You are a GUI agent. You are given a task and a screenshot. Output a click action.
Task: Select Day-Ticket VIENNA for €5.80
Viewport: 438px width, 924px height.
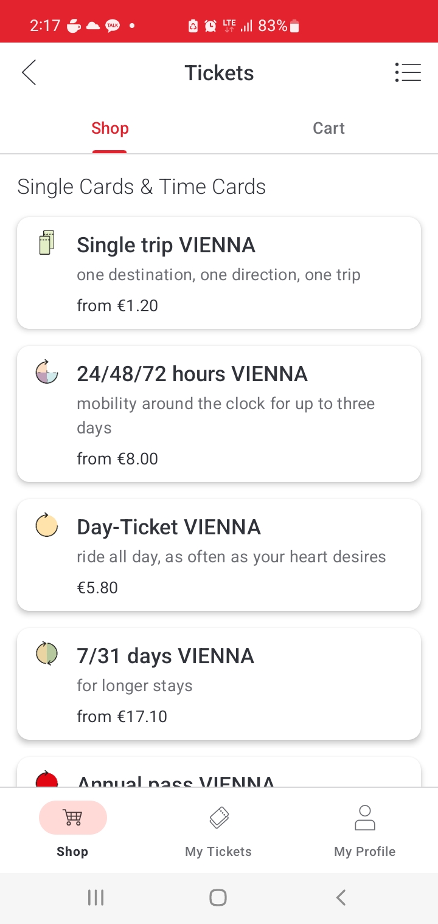219,555
